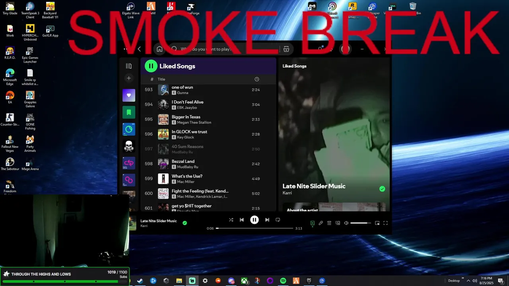Open Steam from the Windows taskbar

(140, 281)
